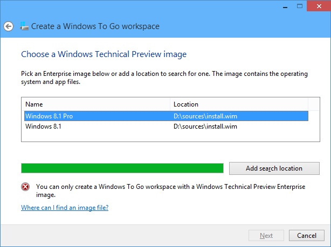Screen dimensions: 331x247
Task: Click the empty area below the image rows
Action: coord(170,136)
